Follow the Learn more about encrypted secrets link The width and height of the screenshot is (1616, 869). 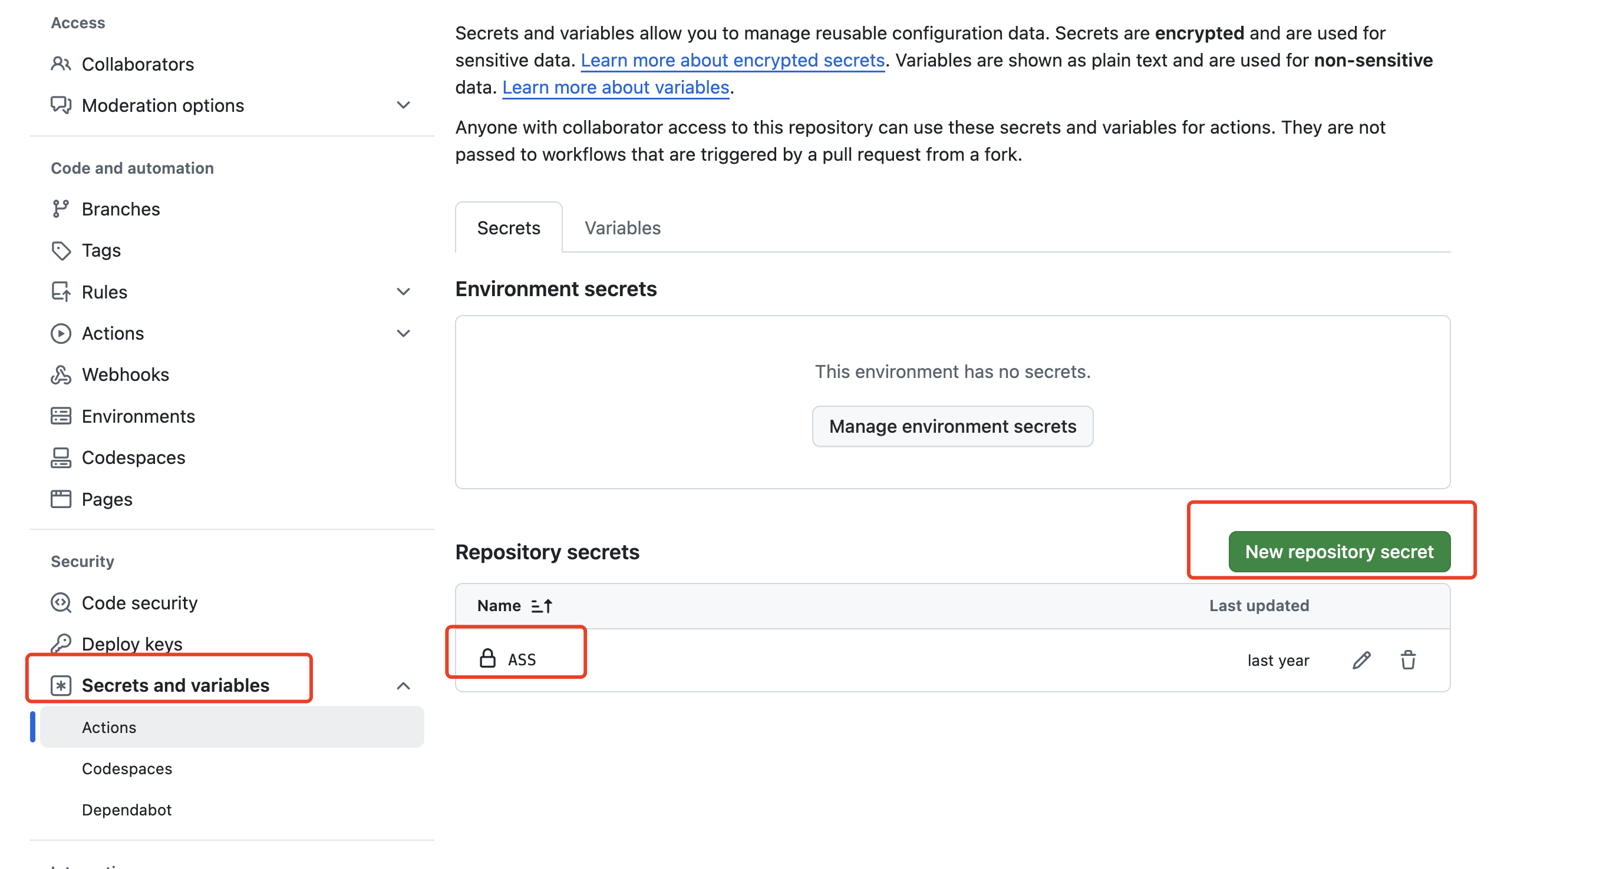pyautogui.click(x=732, y=60)
